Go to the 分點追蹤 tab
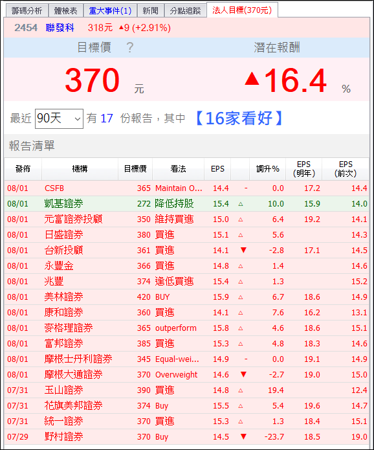Viewport: 374px width, 450px height. [185, 10]
